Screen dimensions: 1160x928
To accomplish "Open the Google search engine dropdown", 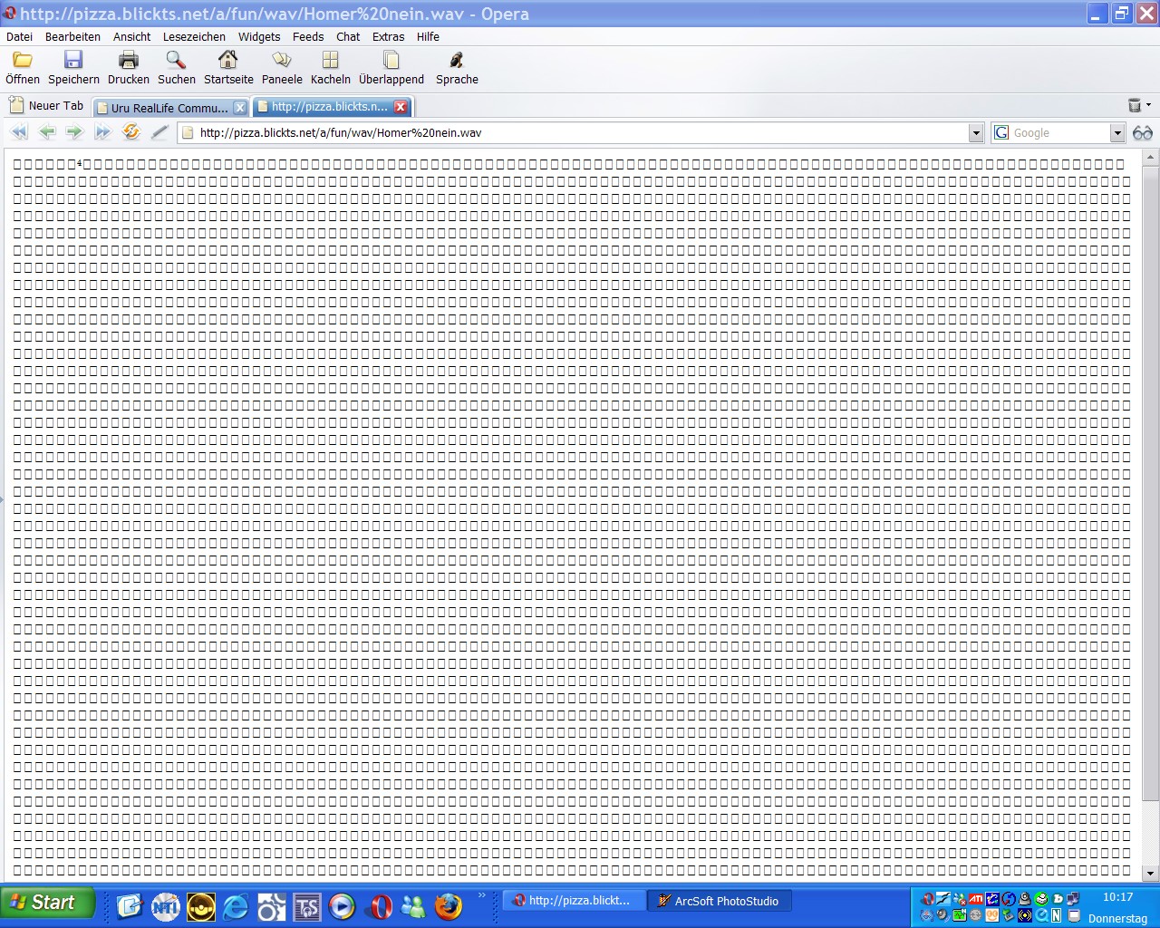I will point(1117,133).
